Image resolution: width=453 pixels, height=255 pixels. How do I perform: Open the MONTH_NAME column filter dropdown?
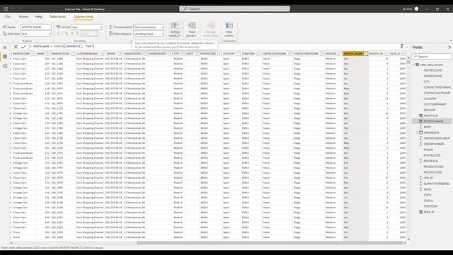pos(366,54)
